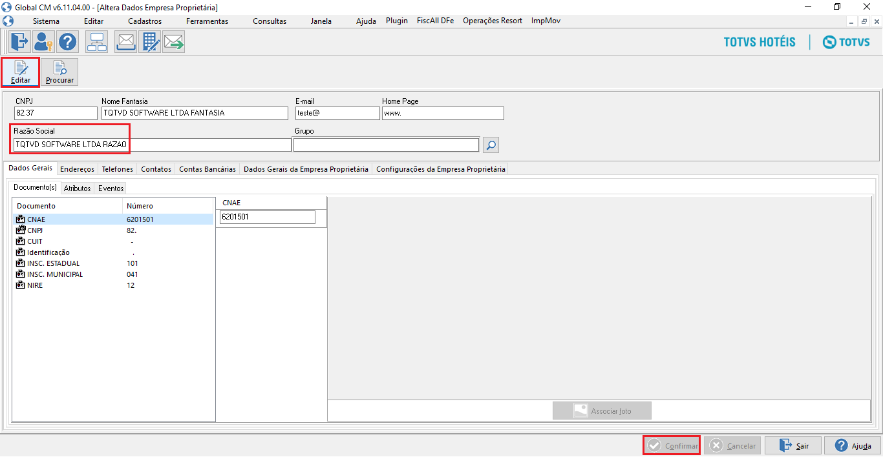Open the Sistema menu
The width and height of the screenshot is (883, 457).
coord(46,21)
